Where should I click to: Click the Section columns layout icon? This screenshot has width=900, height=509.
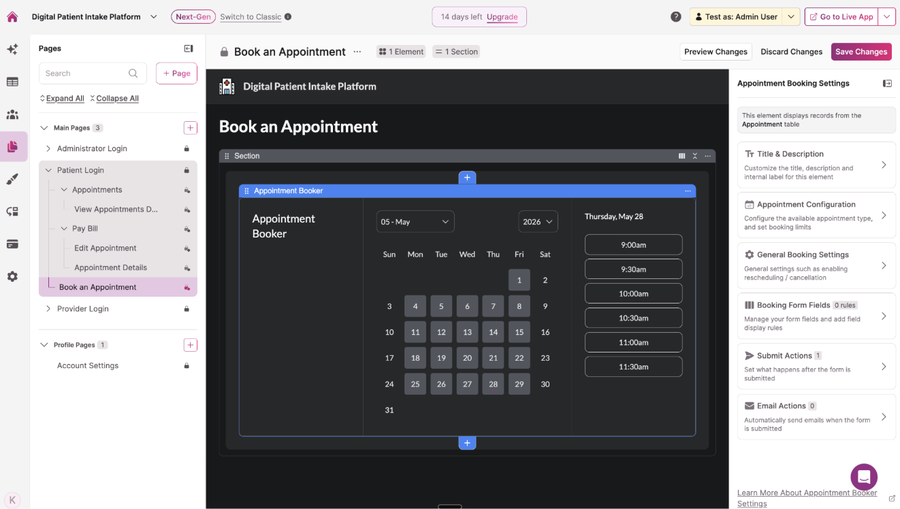click(681, 156)
